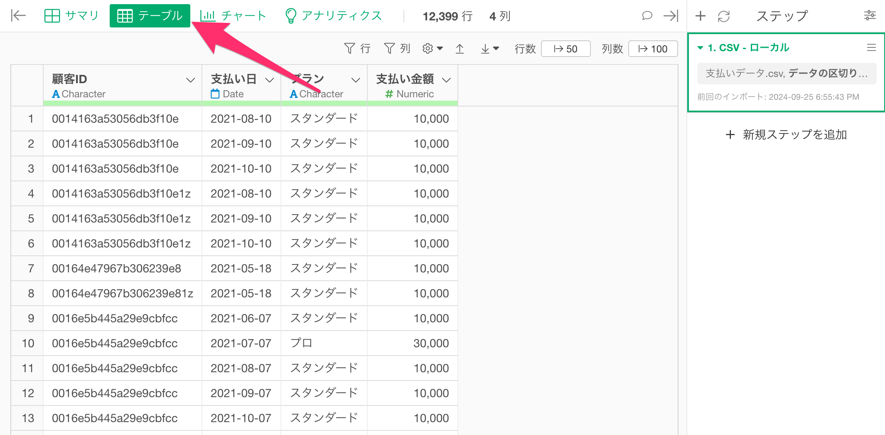885x435 pixels.
Task: Collapse the steps panel arrow icon
Action: point(671,16)
